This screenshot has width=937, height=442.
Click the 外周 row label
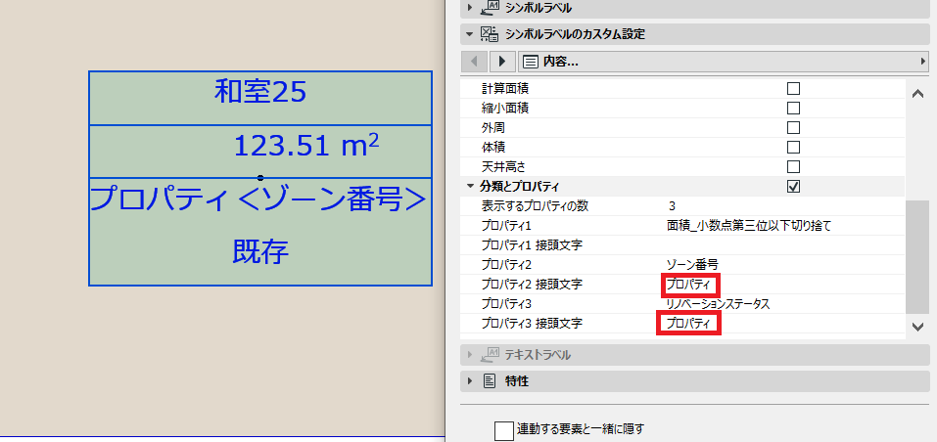pyautogui.click(x=493, y=128)
